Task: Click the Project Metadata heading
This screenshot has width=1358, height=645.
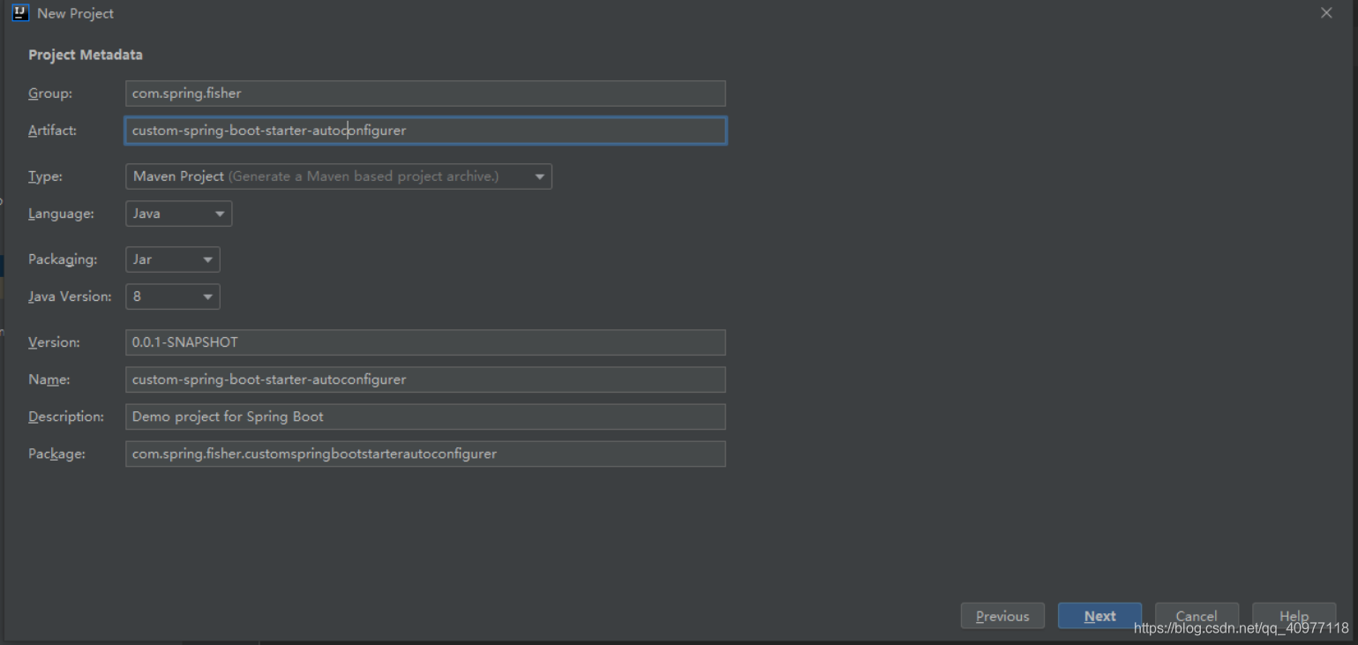Action: click(86, 55)
